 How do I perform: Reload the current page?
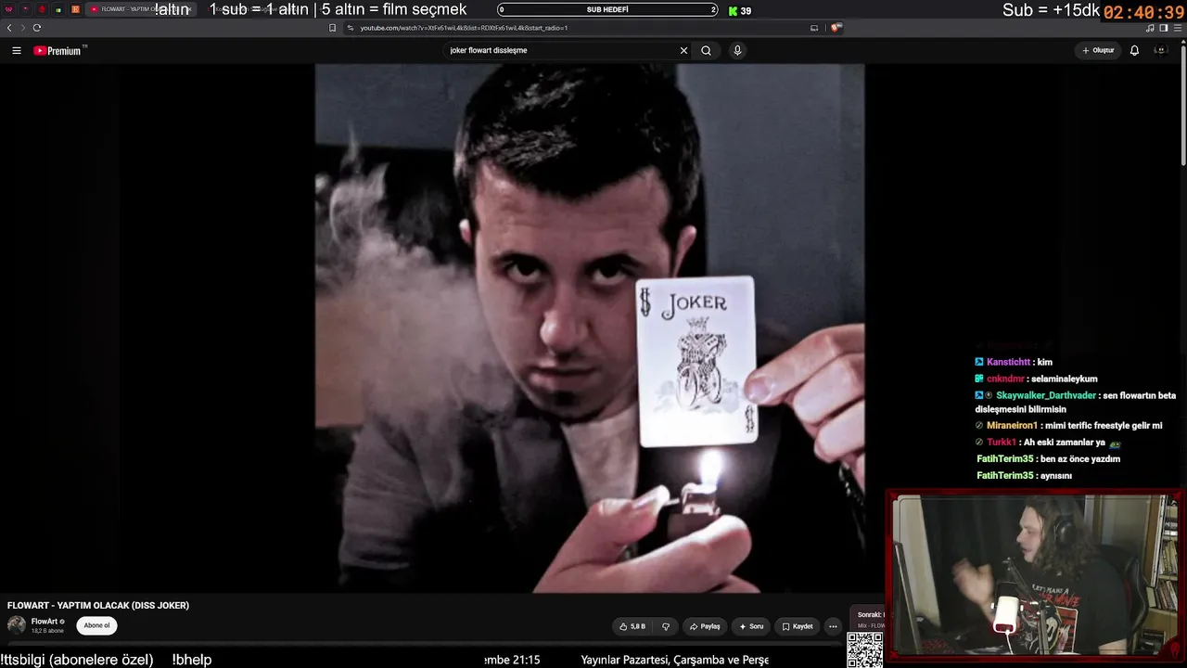pyautogui.click(x=37, y=28)
